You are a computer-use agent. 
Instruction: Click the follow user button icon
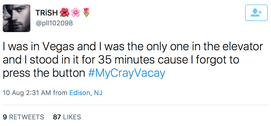click(x=256, y=13)
